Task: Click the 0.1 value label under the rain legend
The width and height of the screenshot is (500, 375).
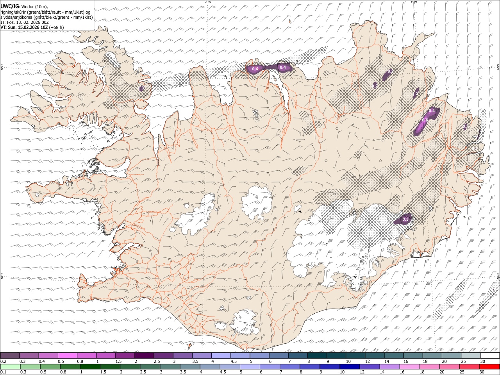Action: pos(3,372)
